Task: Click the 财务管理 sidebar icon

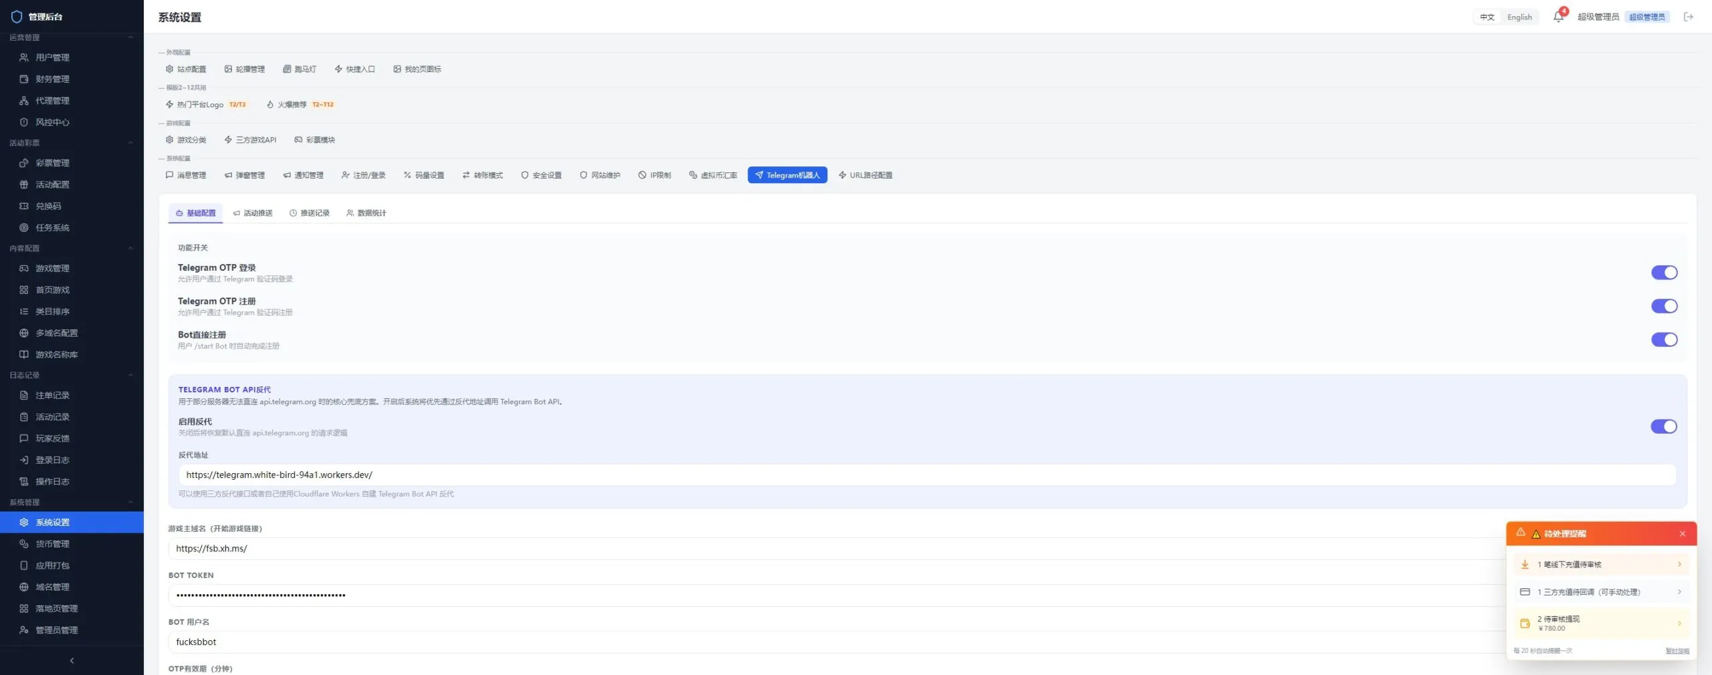Action: click(x=24, y=79)
